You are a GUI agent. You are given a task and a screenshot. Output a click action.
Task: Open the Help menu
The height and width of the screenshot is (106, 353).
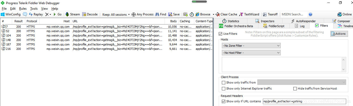pos(55,9)
